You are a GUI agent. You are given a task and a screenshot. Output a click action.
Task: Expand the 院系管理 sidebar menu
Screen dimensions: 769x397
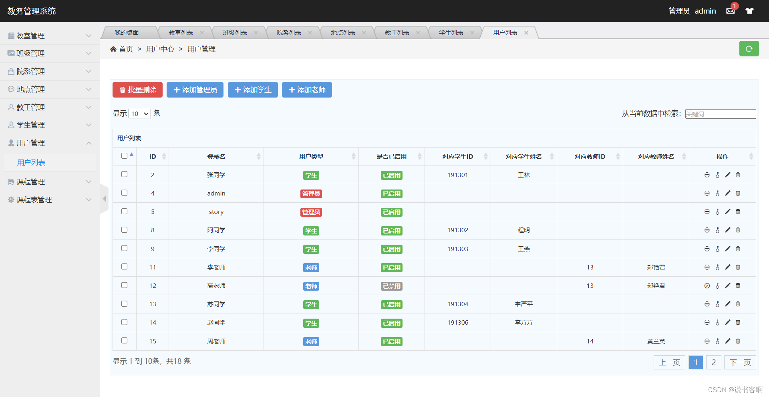[x=50, y=71]
